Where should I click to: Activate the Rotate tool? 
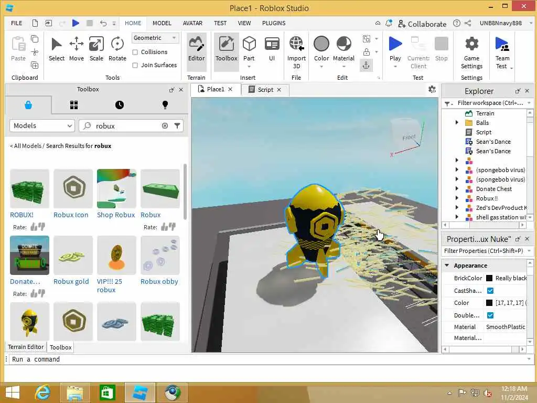click(x=117, y=49)
